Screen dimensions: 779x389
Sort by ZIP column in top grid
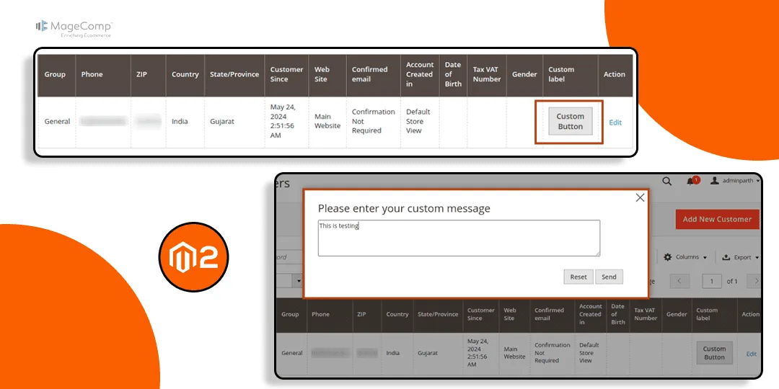pos(148,76)
